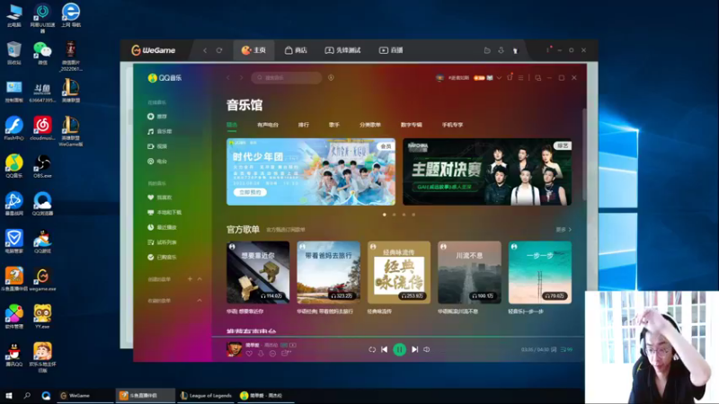Switch to 歌手 tab
This screenshot has height=404, width=719.
(334, 125)
